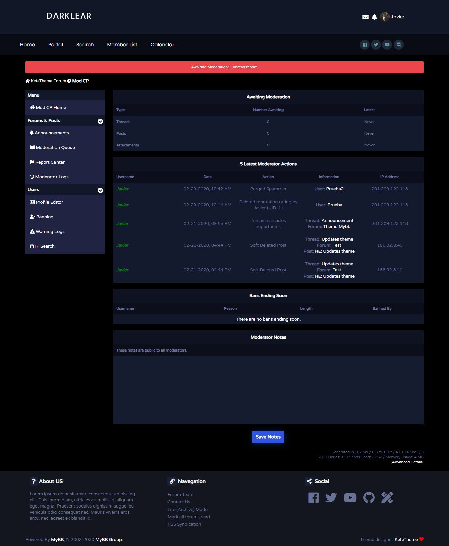Collapse the Forums & Posts section
This screenshot has height=546, width=449.
100,121
